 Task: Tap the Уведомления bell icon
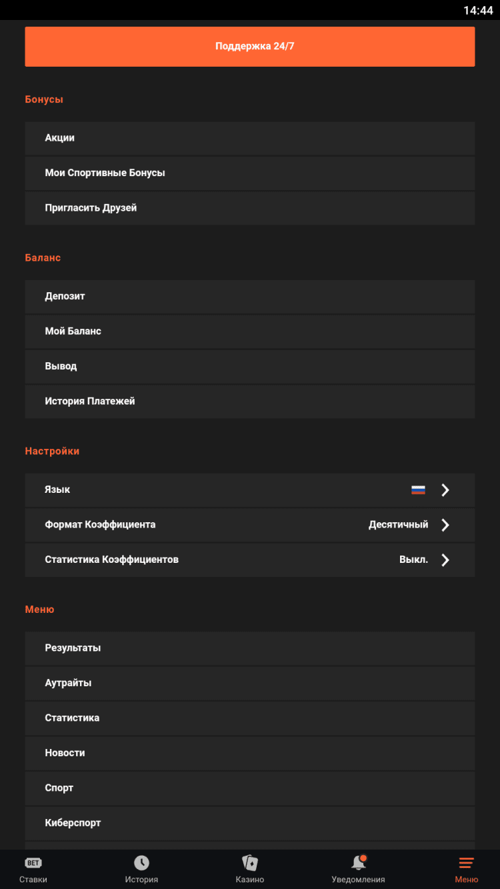pyautogui.click(x=359, y=863)
